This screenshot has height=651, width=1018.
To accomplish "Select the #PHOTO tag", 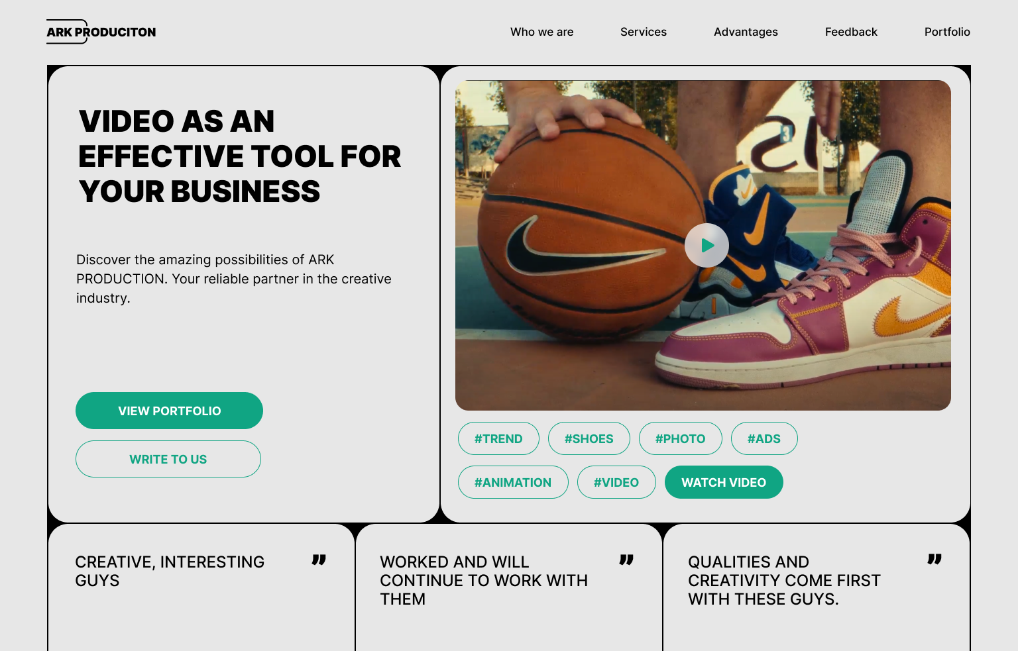I will [x=681, y=438].
